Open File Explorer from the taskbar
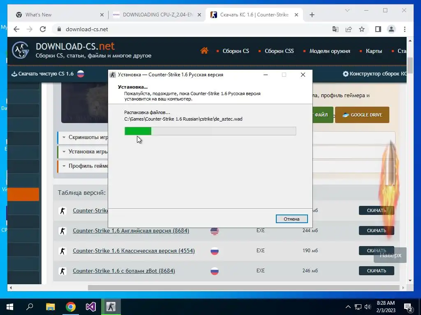 pos(50,307)
